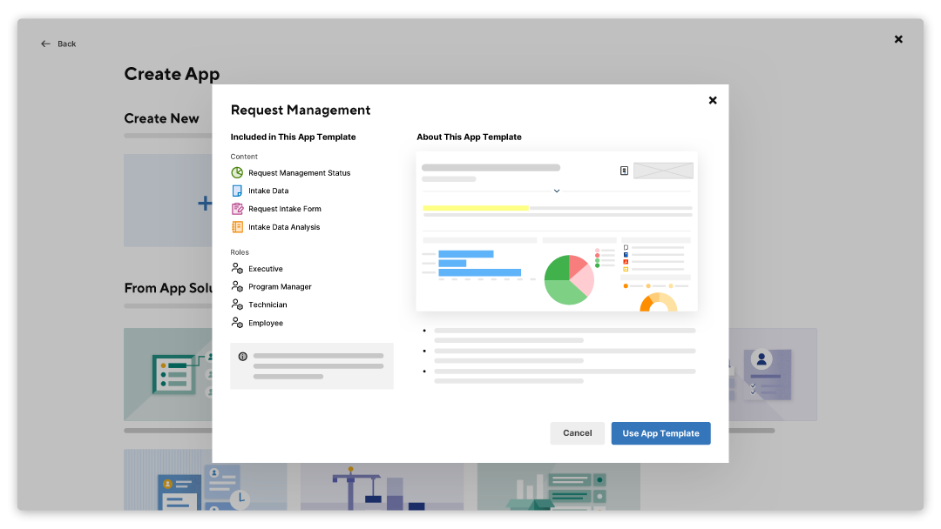This screenshot has height=529, width=941.
Task: Click the yellow highlighted progress bar in preview
Action: point(475,208)
